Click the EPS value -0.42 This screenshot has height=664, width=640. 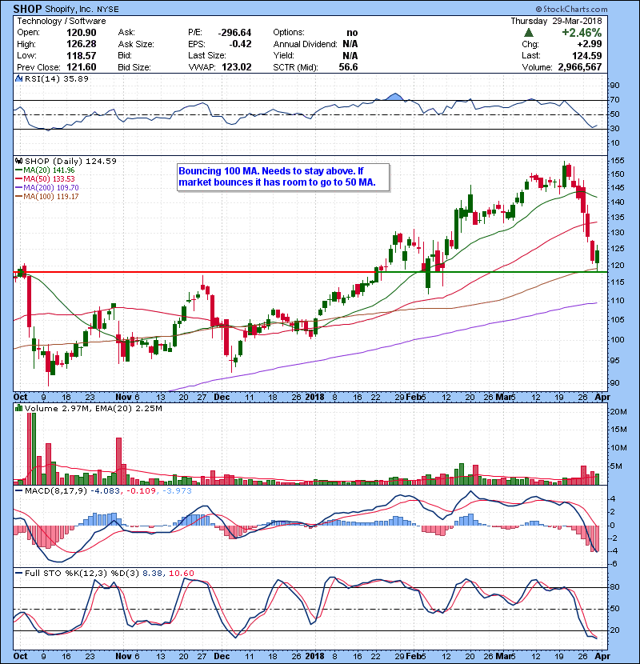(x=240, y=44)
